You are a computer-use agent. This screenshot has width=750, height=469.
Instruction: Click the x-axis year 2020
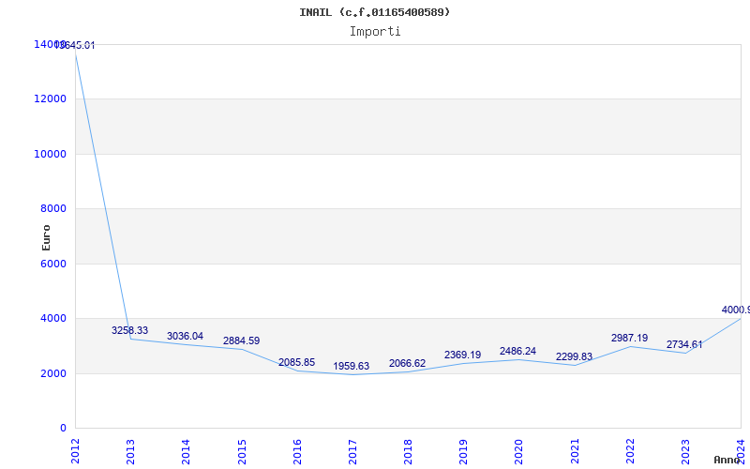pyautogui.click(x=519, y=451)
